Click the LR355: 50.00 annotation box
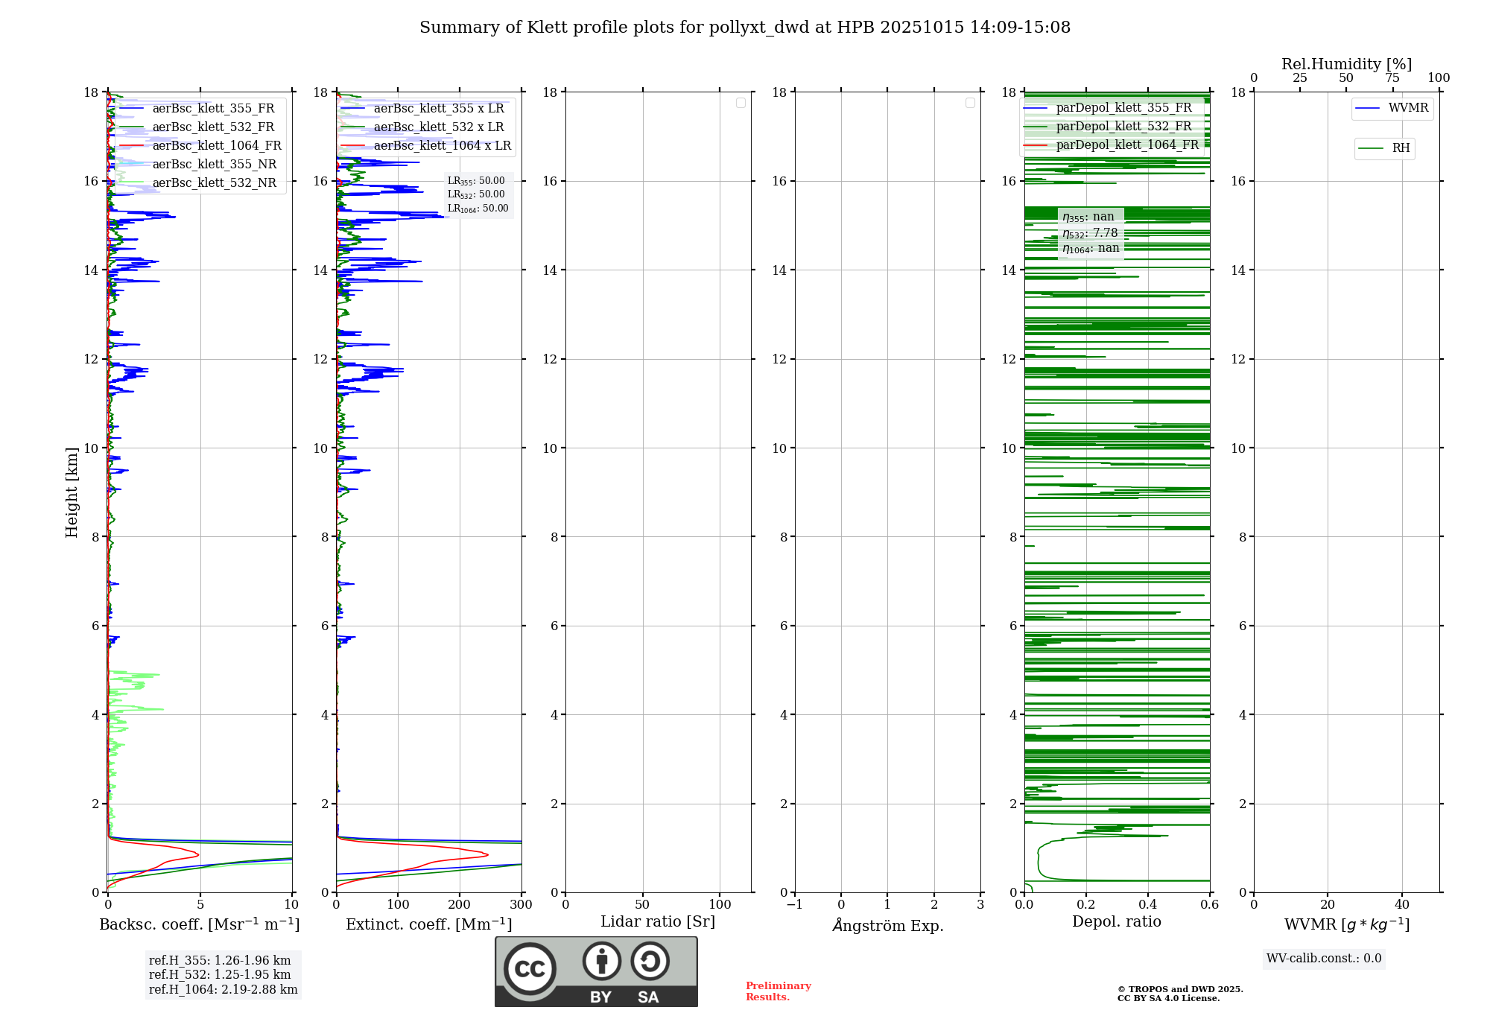Image resolution: width=1490 pixels, height=1013 pixels. 476,181
